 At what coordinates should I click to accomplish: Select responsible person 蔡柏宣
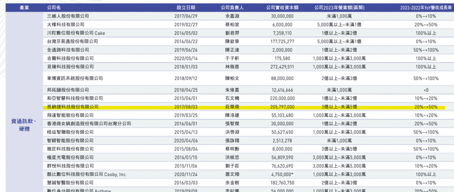tap(232, 24)
